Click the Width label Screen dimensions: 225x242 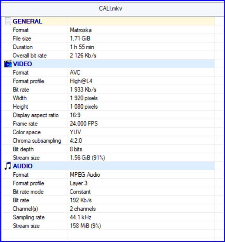click(x=20, y=98)
